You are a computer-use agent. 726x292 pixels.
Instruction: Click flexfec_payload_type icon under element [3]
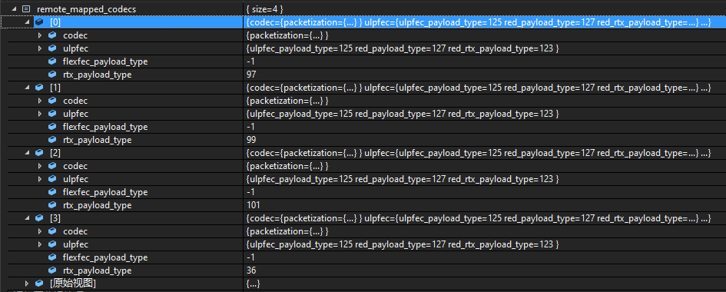coord(52,257)
